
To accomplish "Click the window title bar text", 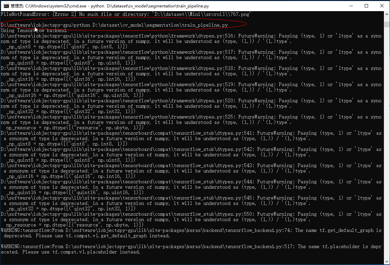I will point(110,6).
